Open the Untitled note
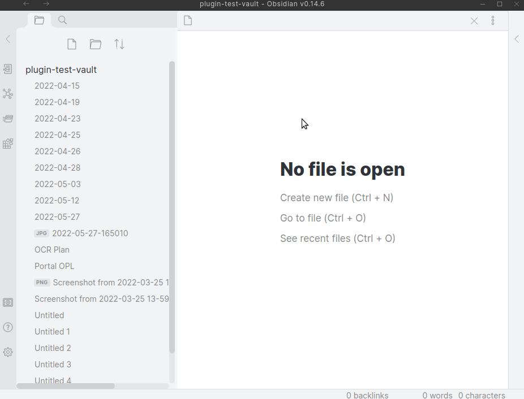 tap(49, 315)
